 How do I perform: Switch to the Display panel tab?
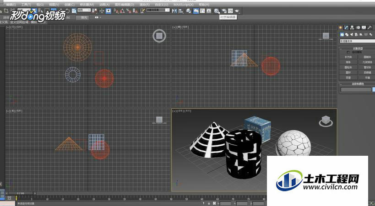(364, 27)
